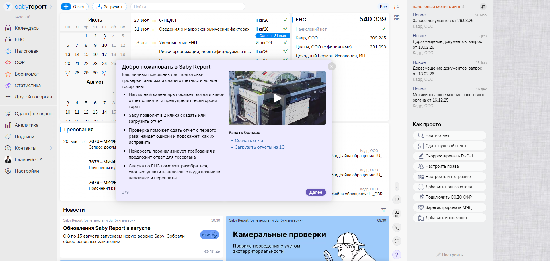Viewport: 550px width, 261px height.
Task: Open the grid widgets icon
Action: tap(397, 18)
